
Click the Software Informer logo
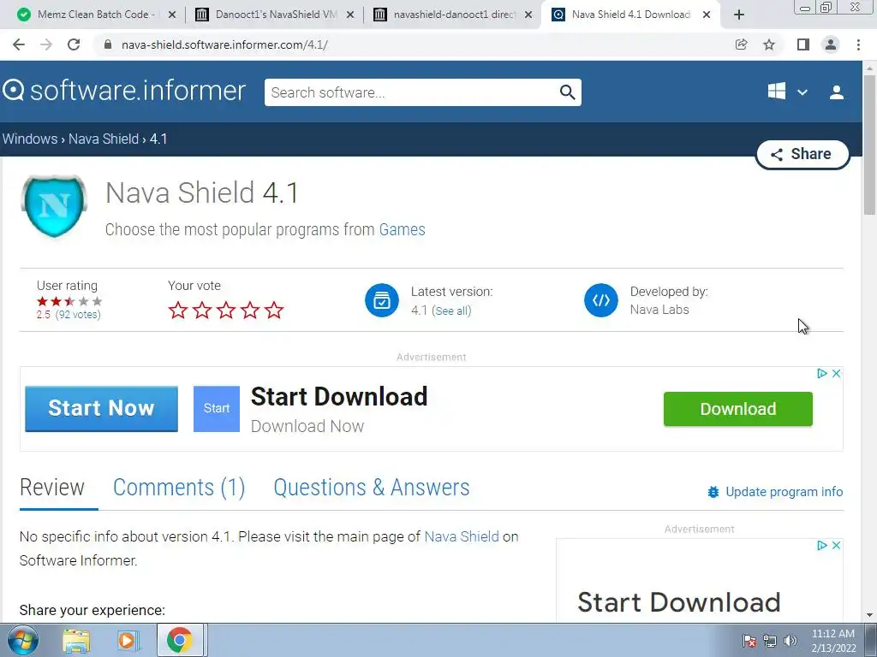click(123, 91)
